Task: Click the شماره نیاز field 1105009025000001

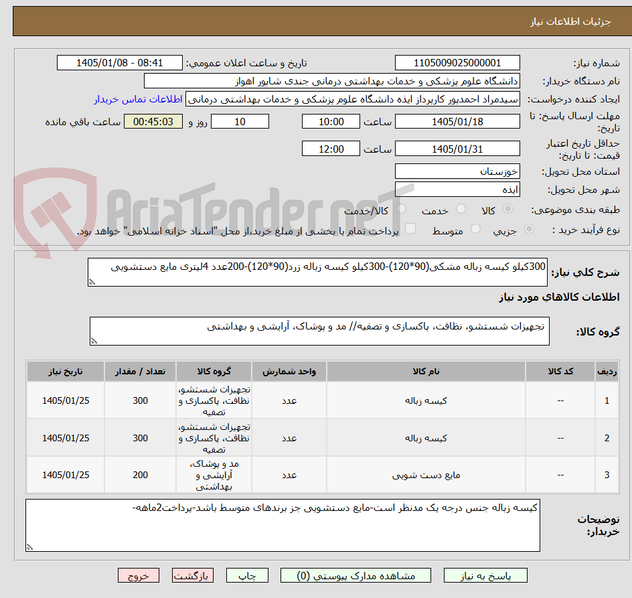Action: pyautogui.click(x=457, y=63)
